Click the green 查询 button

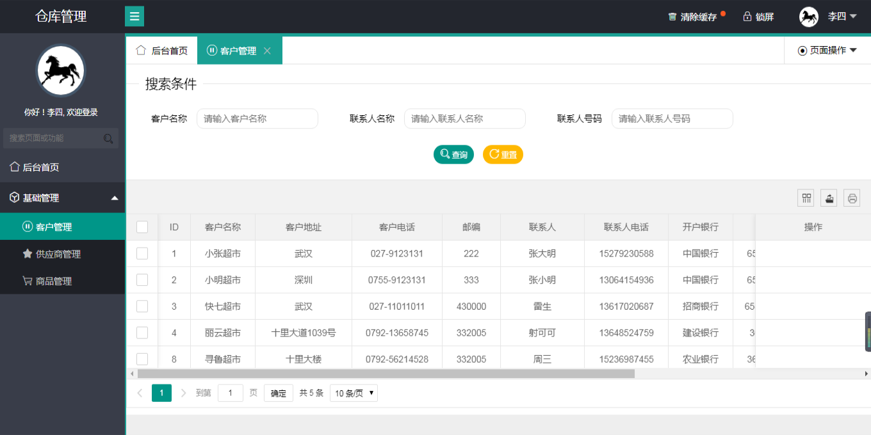[x=453, y=154]
